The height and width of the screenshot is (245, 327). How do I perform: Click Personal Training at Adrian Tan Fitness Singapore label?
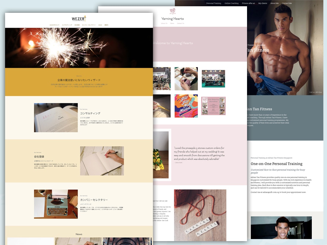(x=271, y=158)
